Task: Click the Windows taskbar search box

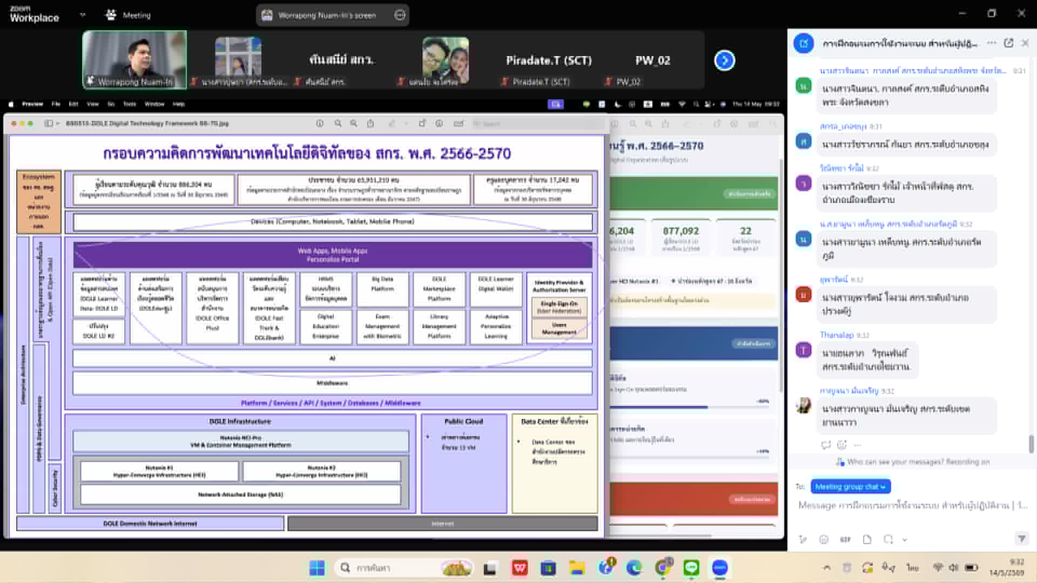Action: (404, 568)
